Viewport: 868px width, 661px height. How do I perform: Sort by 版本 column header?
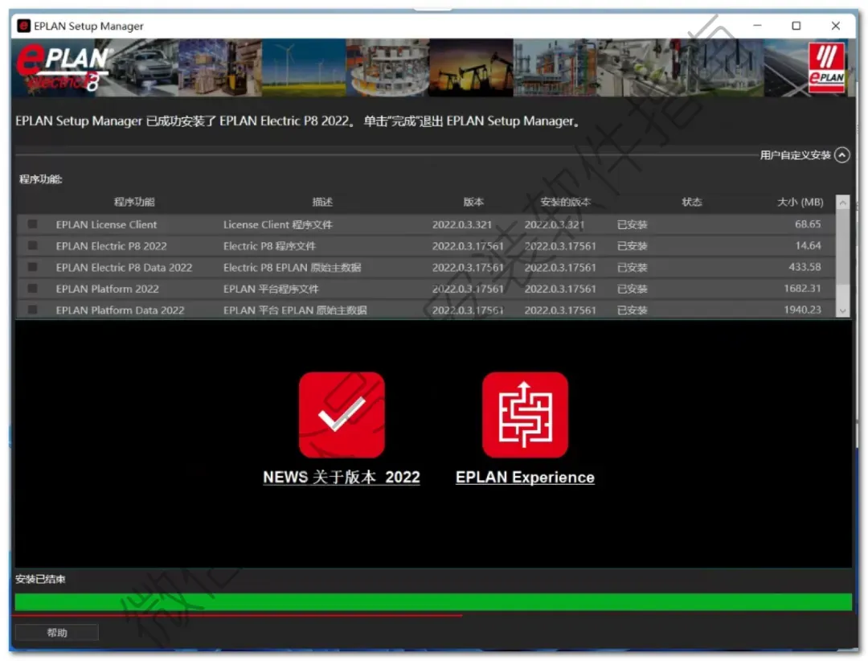(473, 202)
